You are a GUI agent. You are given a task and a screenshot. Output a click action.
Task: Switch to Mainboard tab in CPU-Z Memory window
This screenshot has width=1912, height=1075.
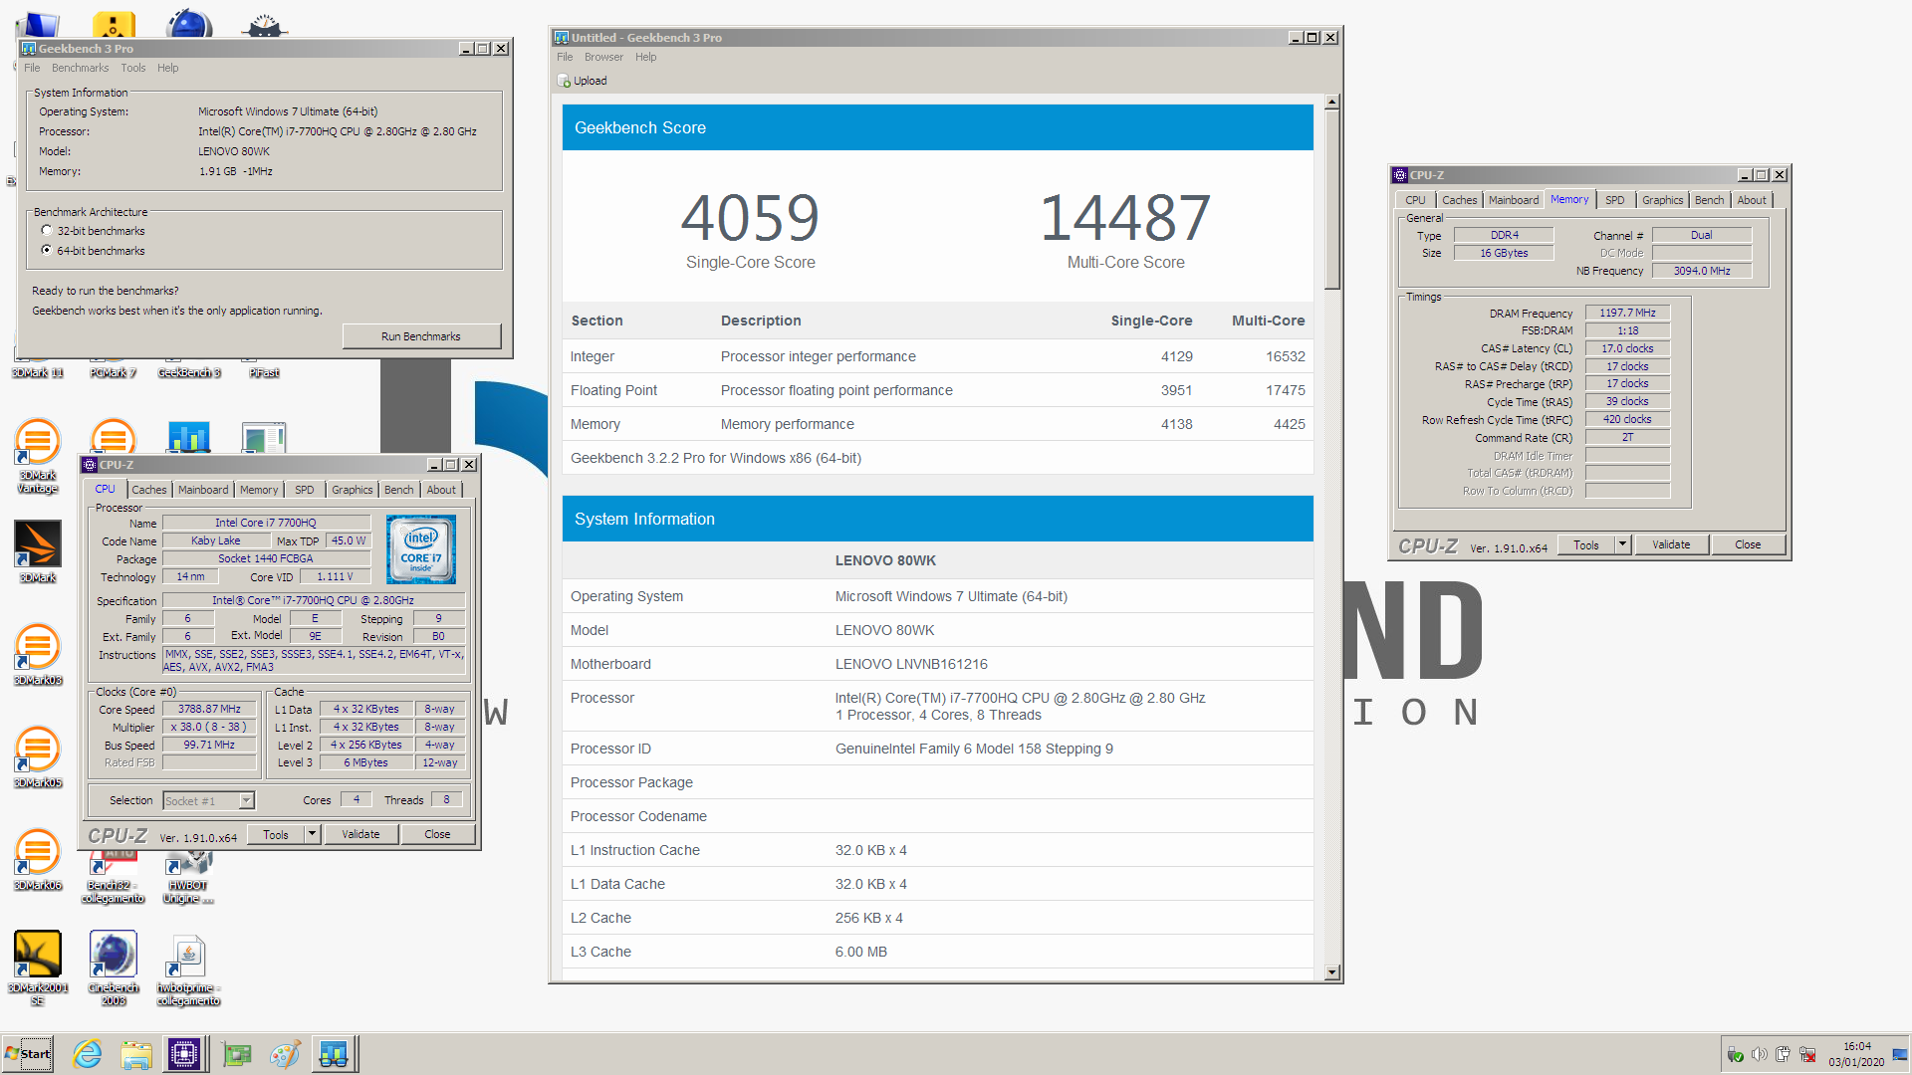1514,200
